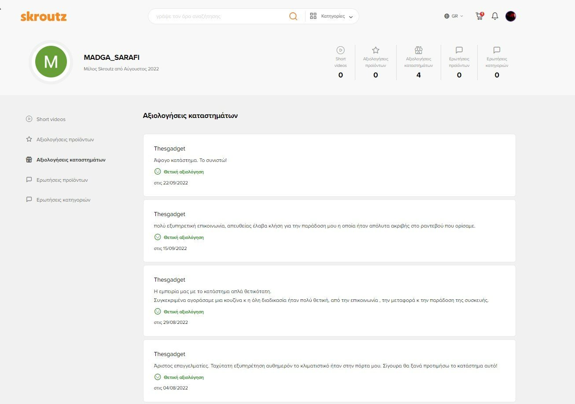Click the smiley icon in 15/09/2022 review
575x404 pixels.
pyautogui.click(x=158, y=237)
